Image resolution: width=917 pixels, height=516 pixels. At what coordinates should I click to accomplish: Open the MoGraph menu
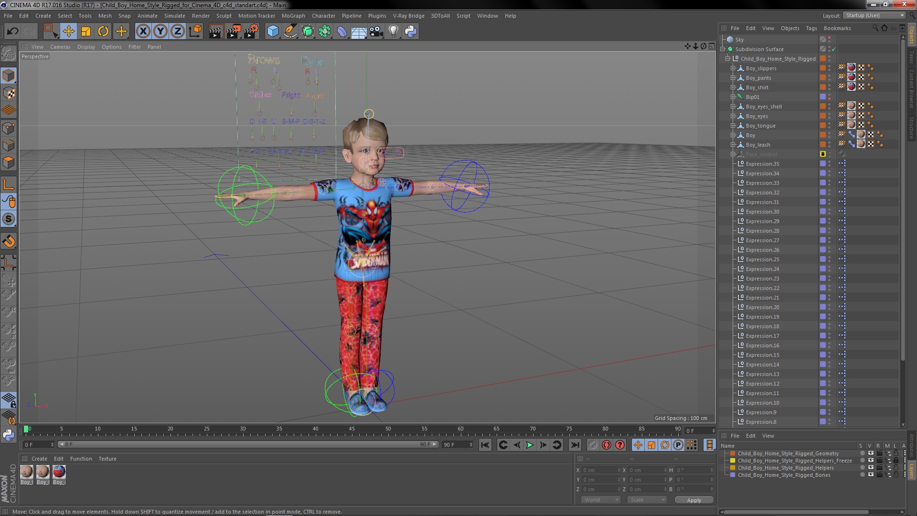[293, 16]
